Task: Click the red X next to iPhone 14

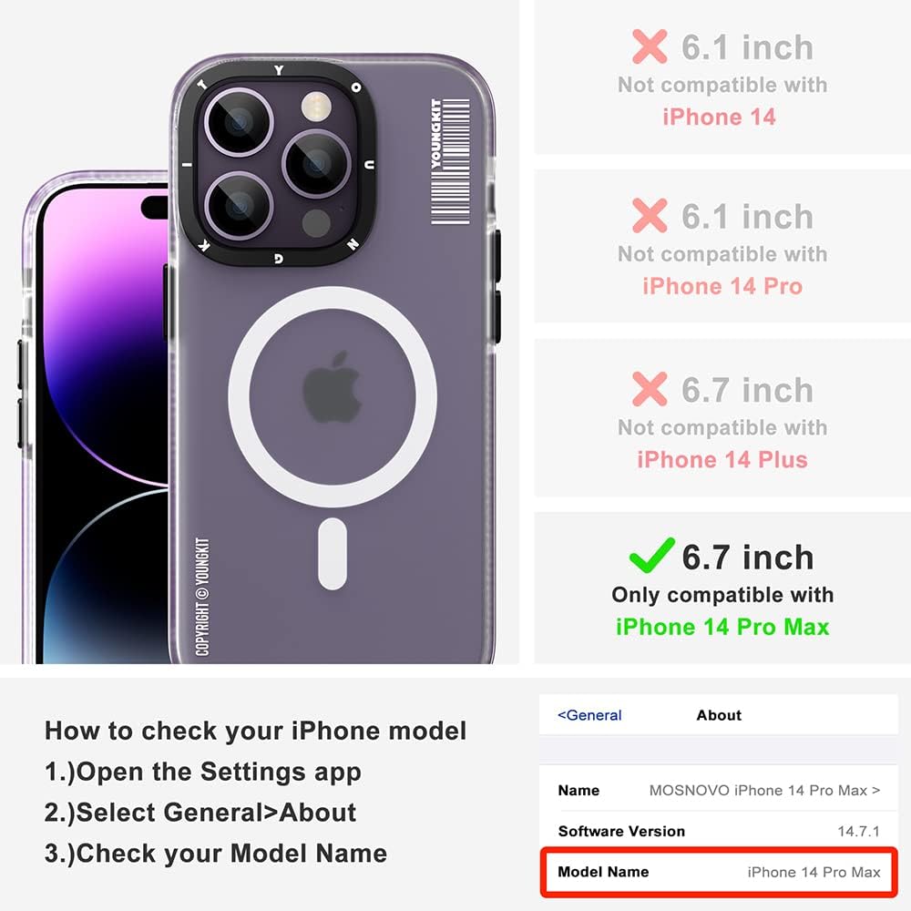Action: pyautogui.click(x=650, y=46)
